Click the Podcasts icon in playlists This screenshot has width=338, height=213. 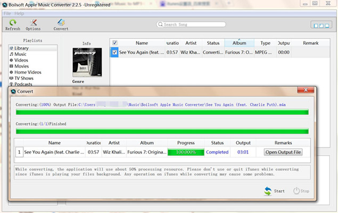click(x=11, y=84)
